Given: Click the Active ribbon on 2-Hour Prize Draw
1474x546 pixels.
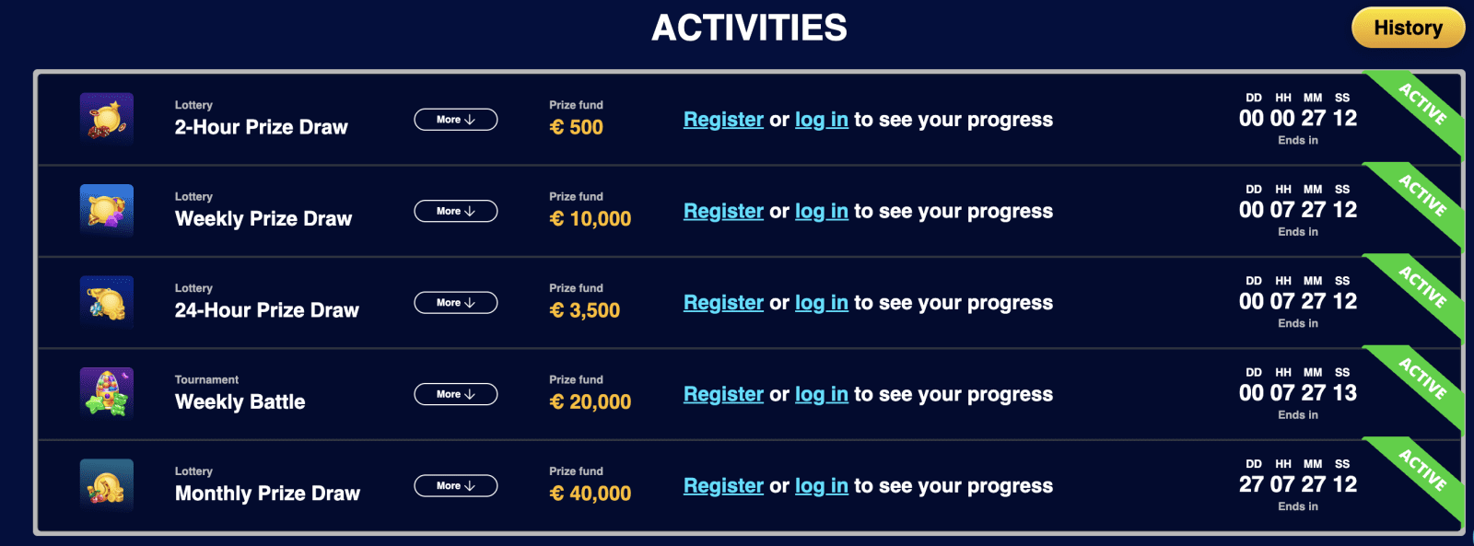Looking at the screenshot, I should [x=1421, y=105].
